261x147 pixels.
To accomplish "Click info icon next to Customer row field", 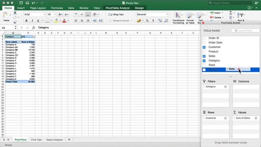I will 226,118.
